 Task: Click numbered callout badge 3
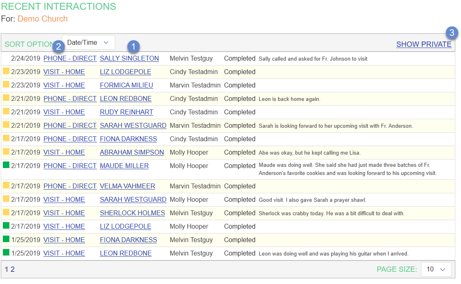pyautogui.click(x=451, y=33)
